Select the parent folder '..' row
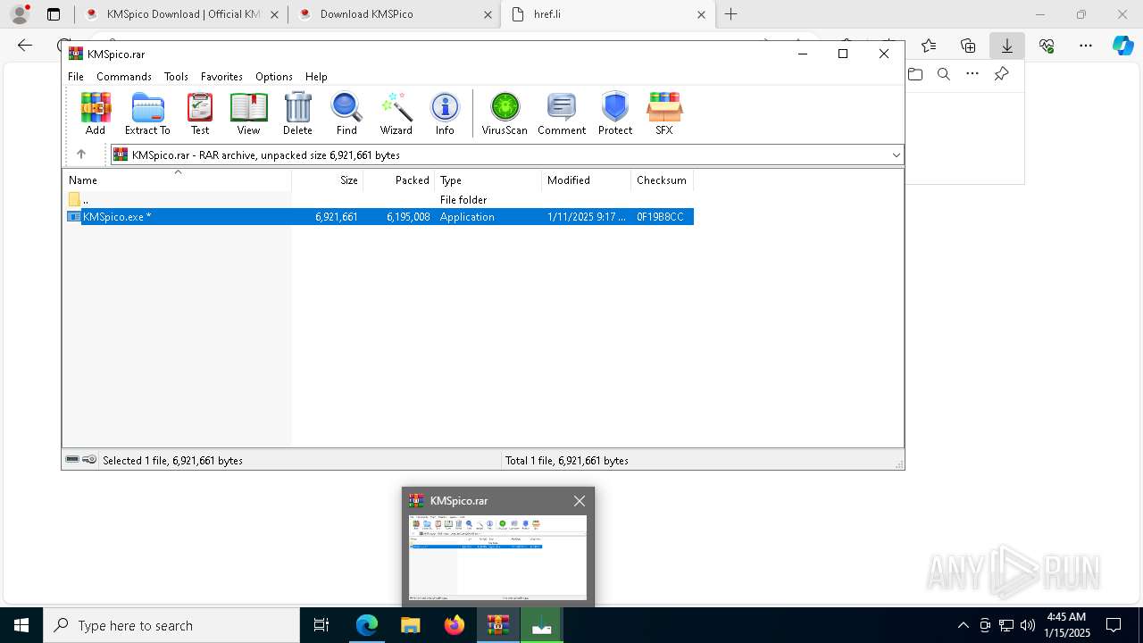Screen dimensions: 1143x643 (379, 200)
